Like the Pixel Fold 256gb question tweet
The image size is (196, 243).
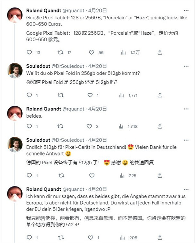click(90, 95)
